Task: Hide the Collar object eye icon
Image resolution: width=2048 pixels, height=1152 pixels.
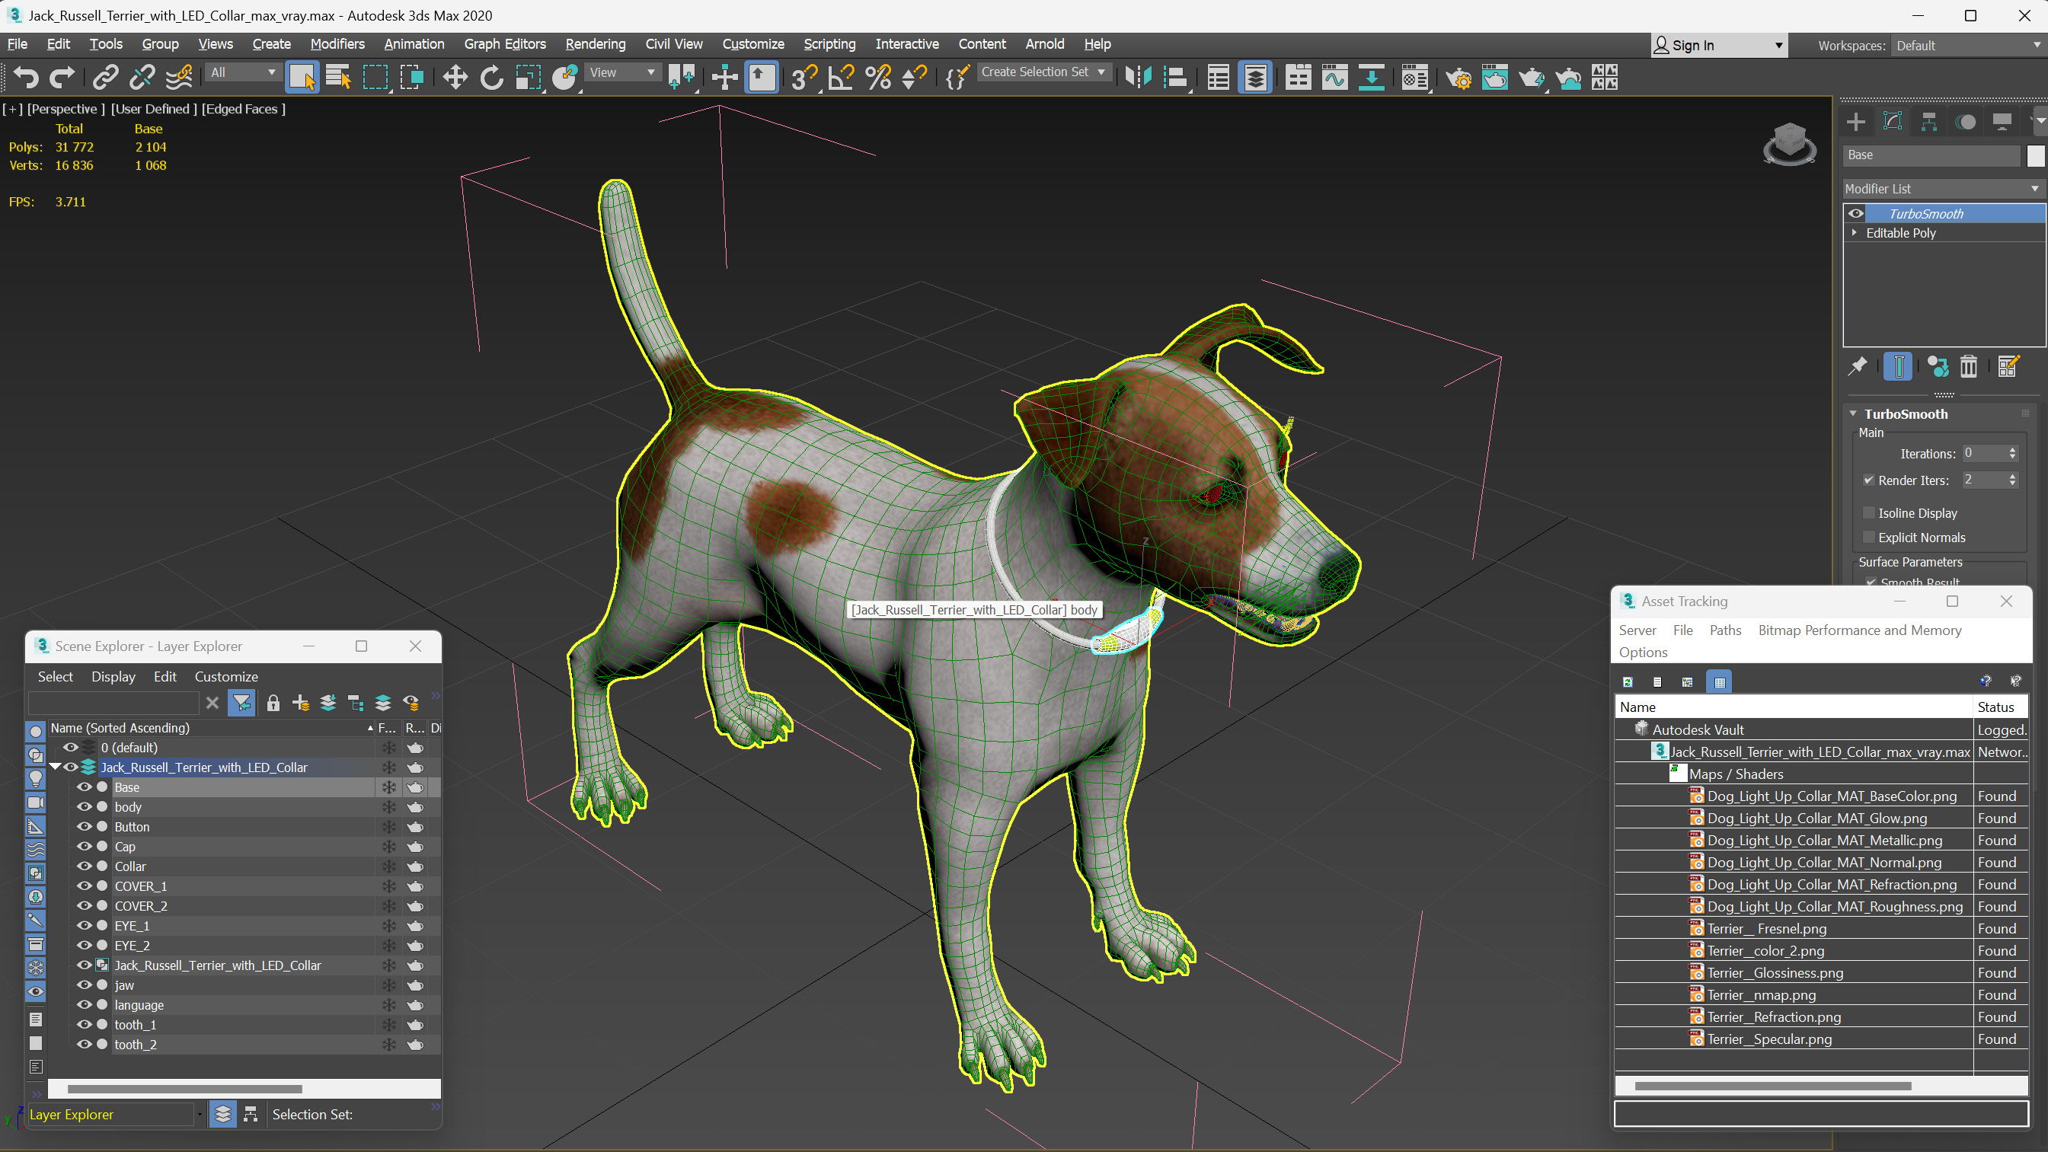Action: pos(84,866)
